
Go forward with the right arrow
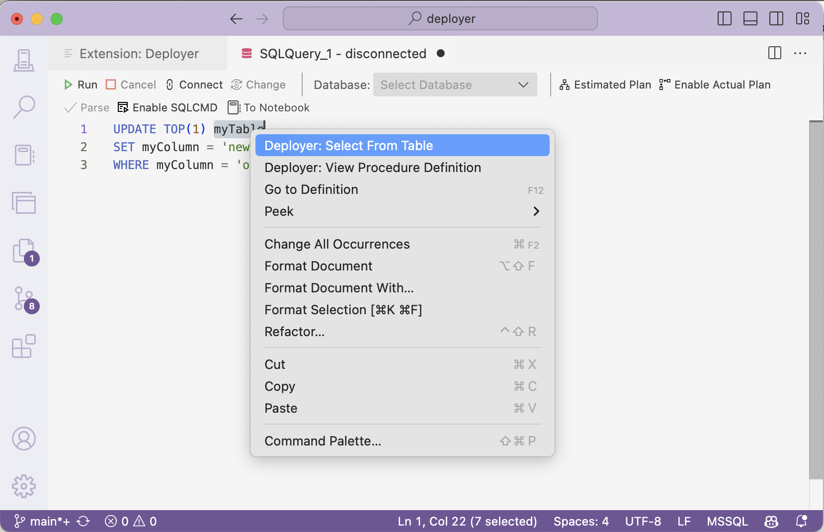click(262, 19)
